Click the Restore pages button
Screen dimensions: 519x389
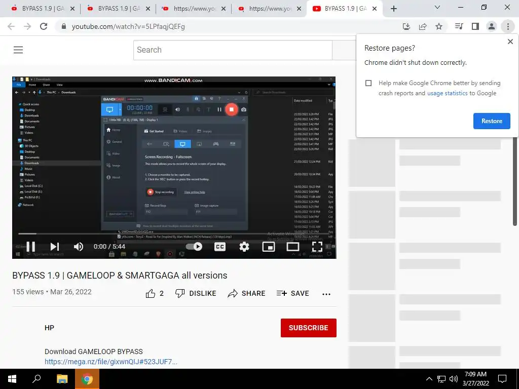pos(492,121)
